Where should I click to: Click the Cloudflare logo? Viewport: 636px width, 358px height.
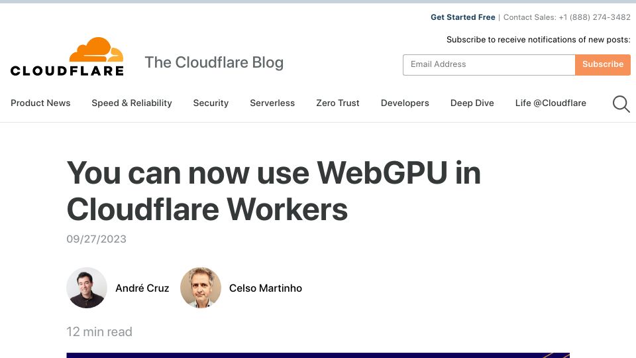[67, 57]
